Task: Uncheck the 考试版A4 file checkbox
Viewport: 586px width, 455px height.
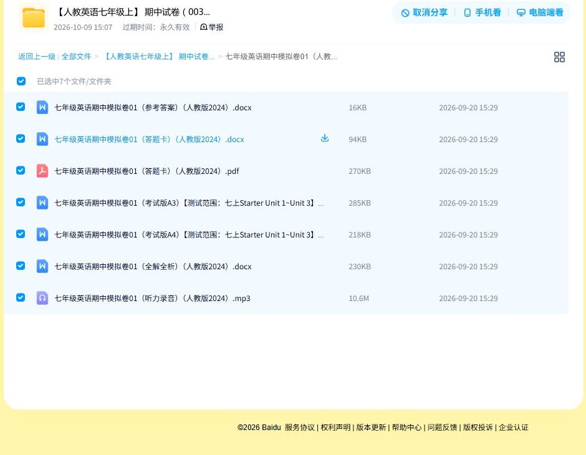Action: point(21,234)
